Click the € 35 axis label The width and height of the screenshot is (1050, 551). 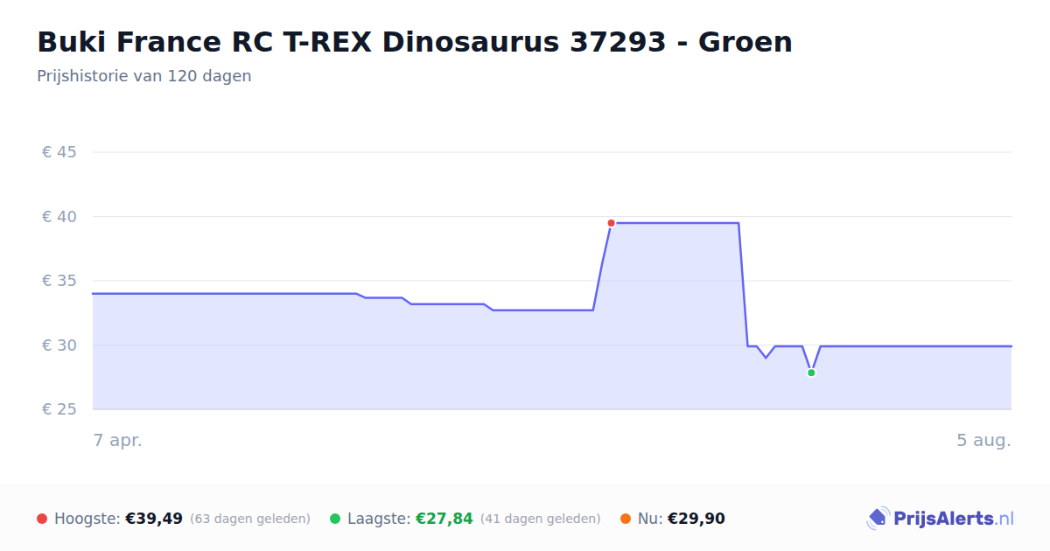click(59, 281)
